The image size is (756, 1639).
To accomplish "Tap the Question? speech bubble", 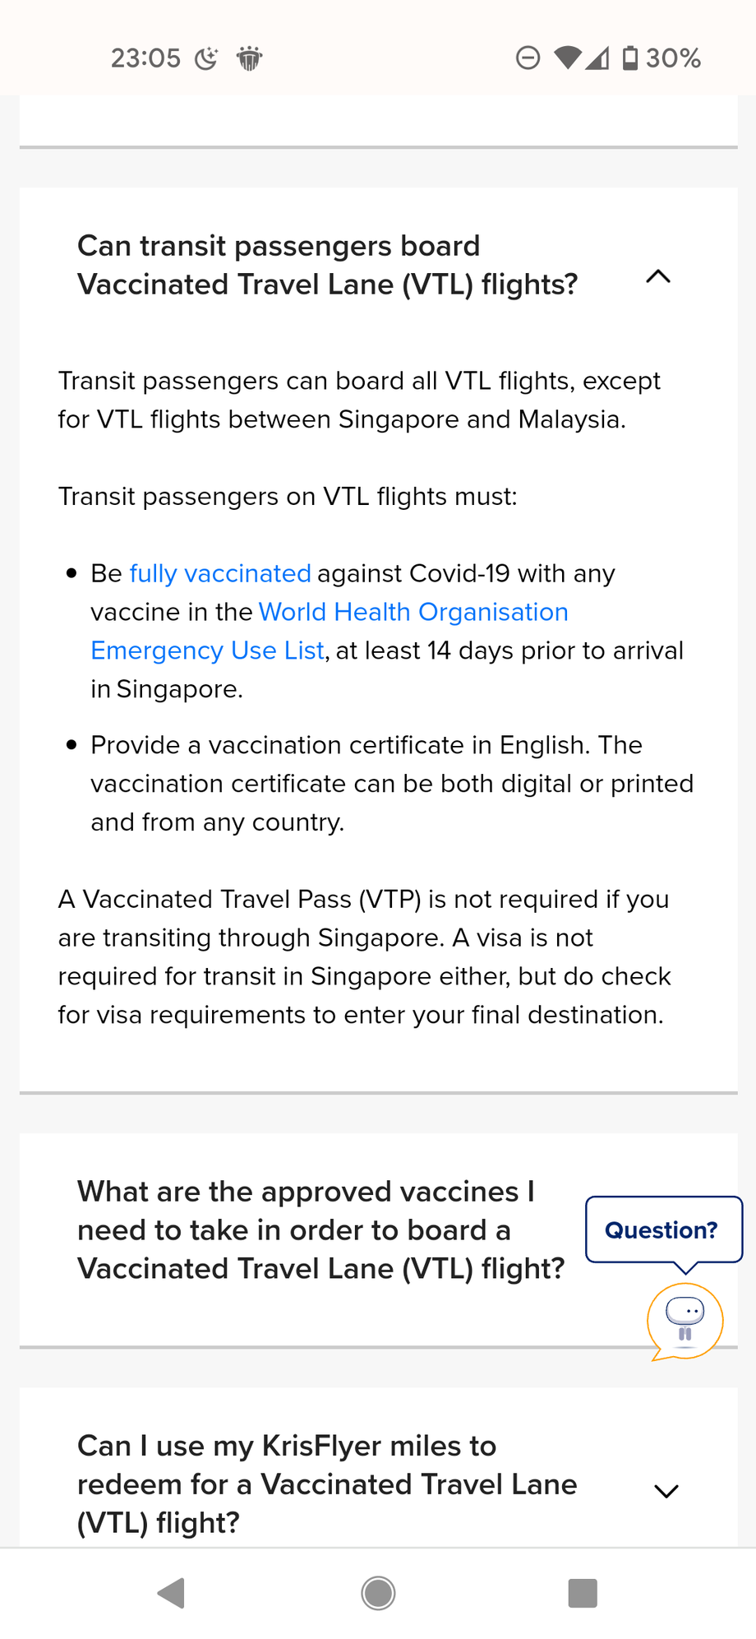I will point(664,1229).
